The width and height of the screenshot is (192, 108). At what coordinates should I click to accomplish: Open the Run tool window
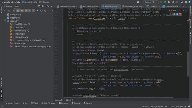tap(25, 103)
